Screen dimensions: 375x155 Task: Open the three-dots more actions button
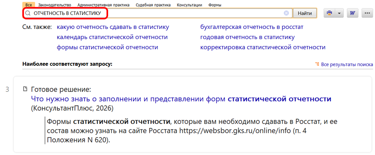(x=367, y=13)
